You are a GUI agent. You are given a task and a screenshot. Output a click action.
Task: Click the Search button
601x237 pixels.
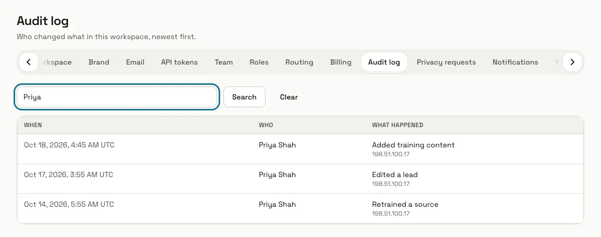point(244,97)
